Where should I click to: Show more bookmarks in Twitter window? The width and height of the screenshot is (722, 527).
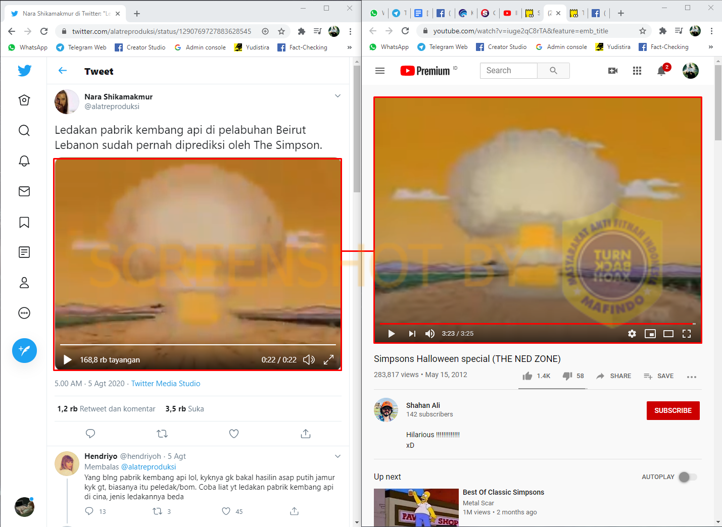click(x=349, y=47)
